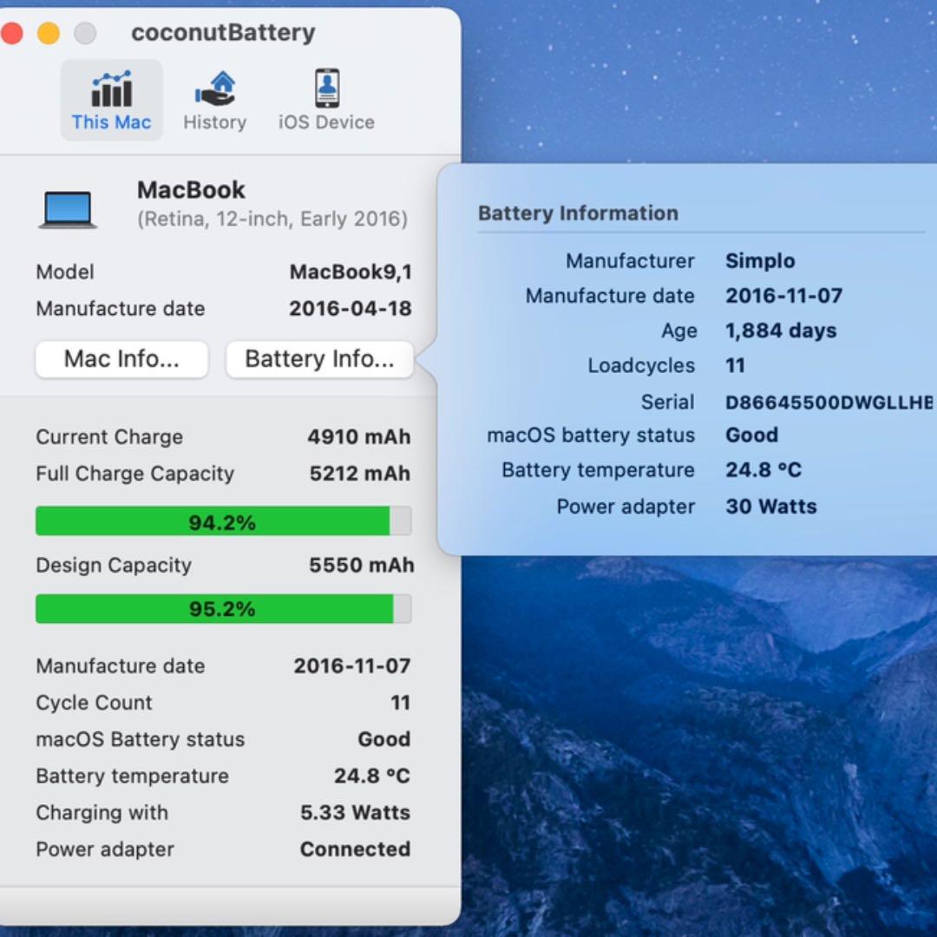Click the 2016-04-18 manufacture date

[351, 308]
